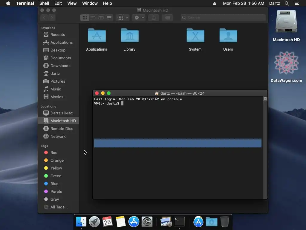Select the Yellow tag

tap(58, 168)
